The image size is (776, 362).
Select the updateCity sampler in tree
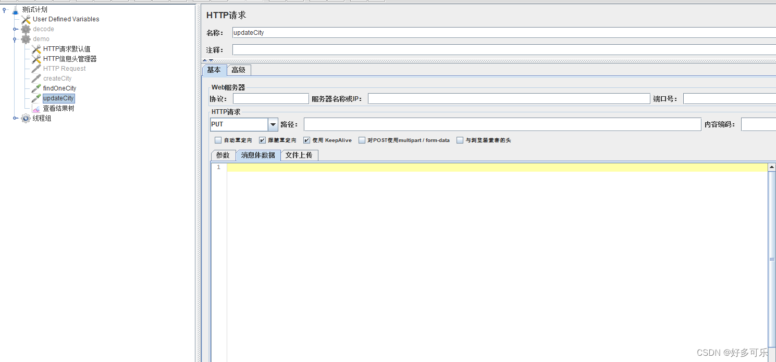tap(58, 98)
